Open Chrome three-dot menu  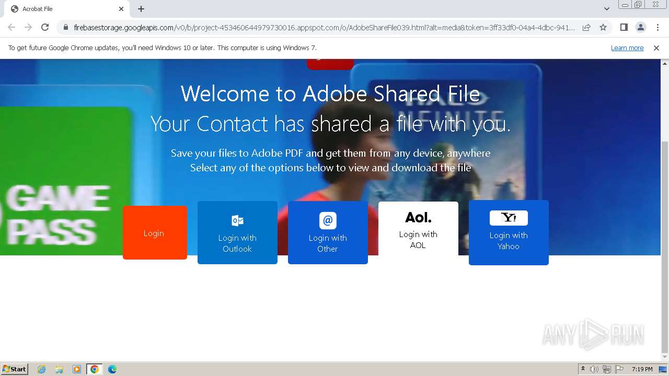pos(658,27)
